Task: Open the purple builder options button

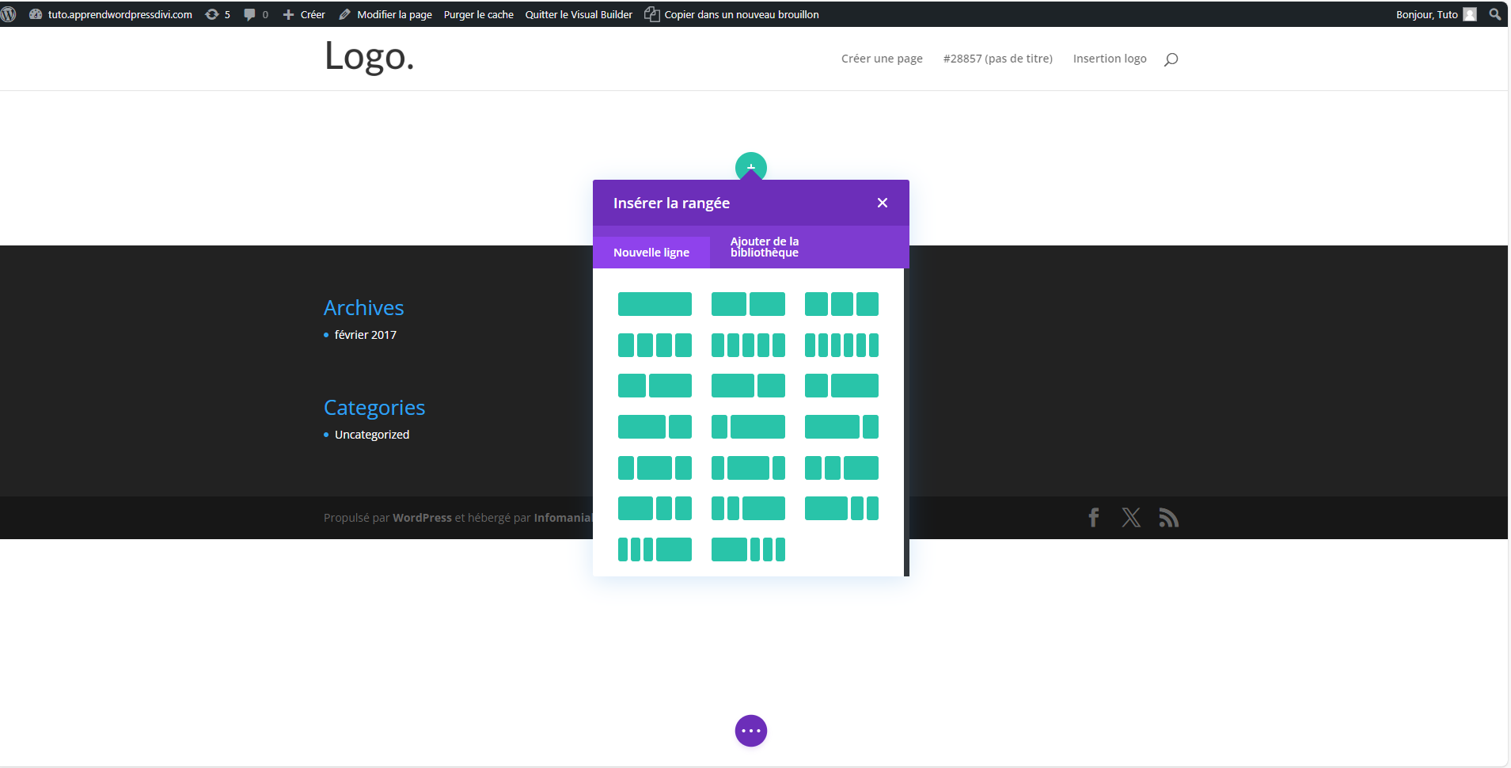Action: coord(751,731)
